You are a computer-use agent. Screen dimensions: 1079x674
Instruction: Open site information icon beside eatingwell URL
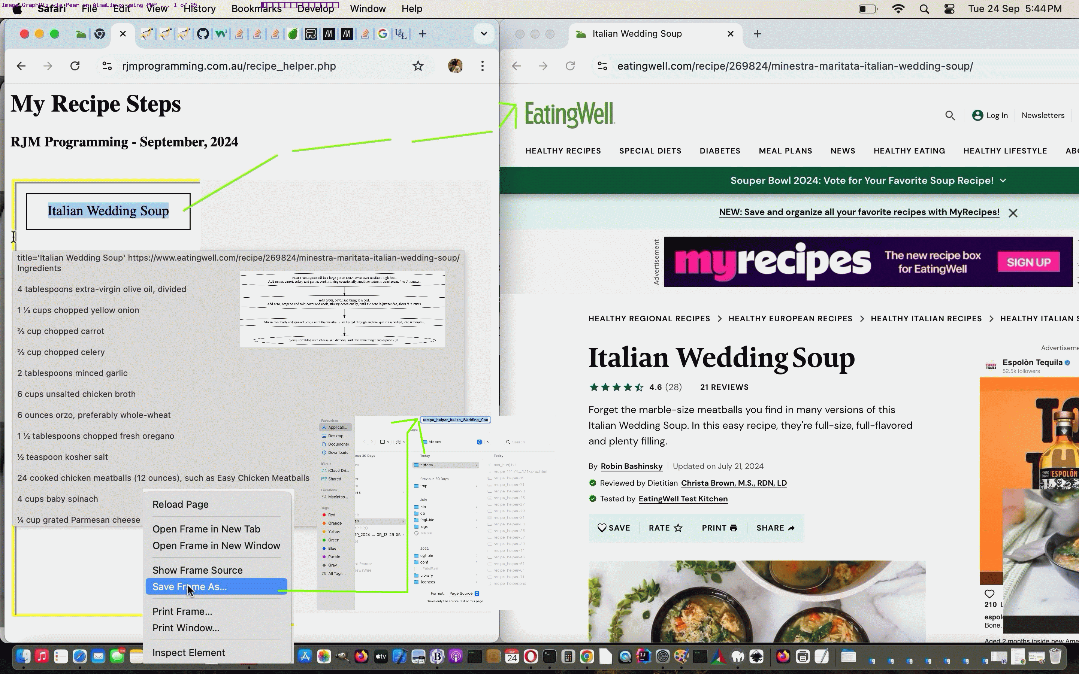tap(602, 66)
